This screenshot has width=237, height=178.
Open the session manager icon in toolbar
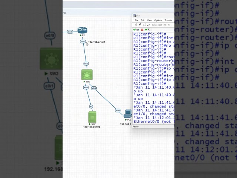(x=136, y=25)
